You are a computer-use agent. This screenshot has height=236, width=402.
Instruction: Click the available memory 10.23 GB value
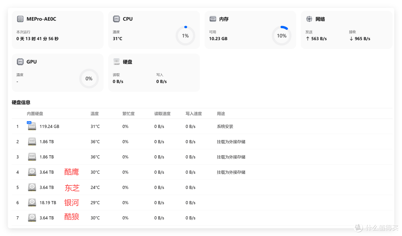tap(218, 39)
